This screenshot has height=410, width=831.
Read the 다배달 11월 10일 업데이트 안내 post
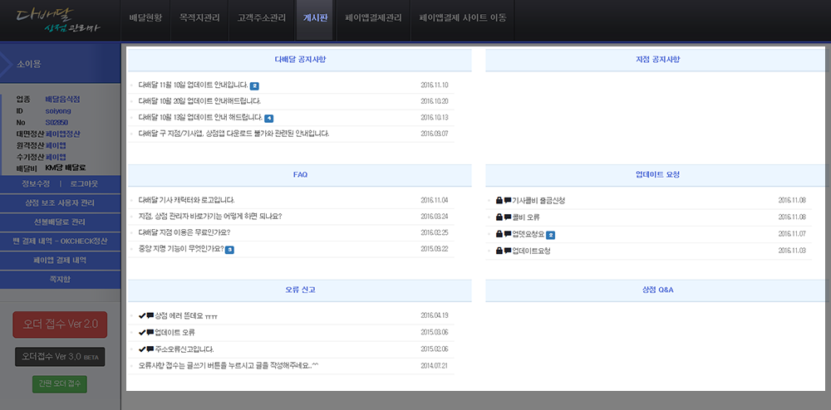[193, 85]
